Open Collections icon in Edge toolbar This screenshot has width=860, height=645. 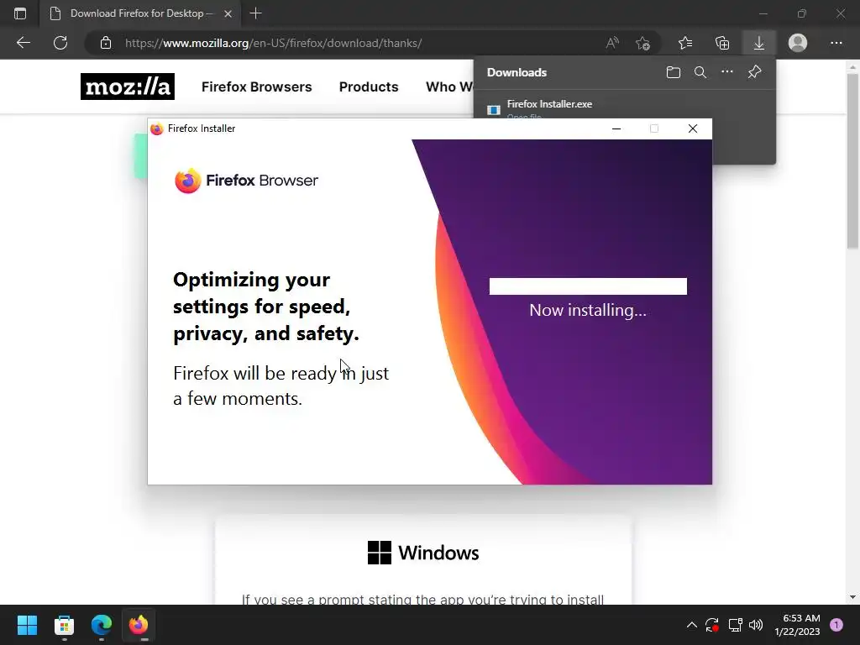(722, 43)
